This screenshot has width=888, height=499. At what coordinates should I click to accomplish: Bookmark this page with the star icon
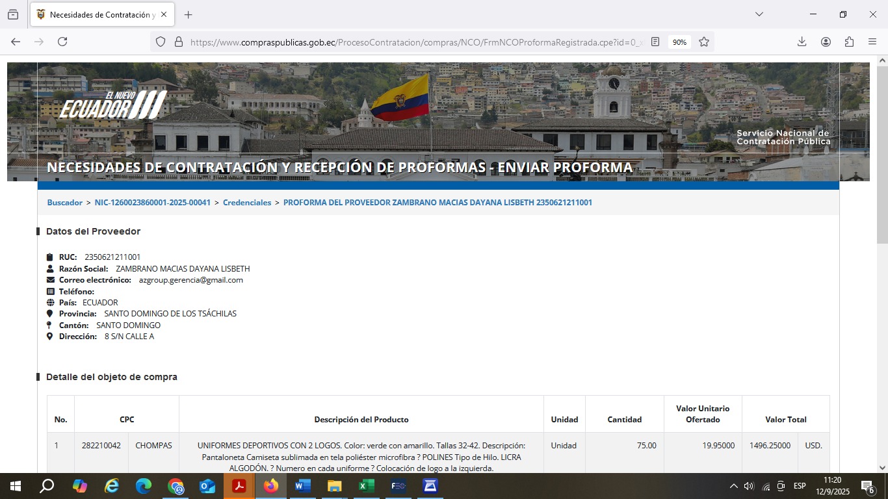tap(703, 42)
